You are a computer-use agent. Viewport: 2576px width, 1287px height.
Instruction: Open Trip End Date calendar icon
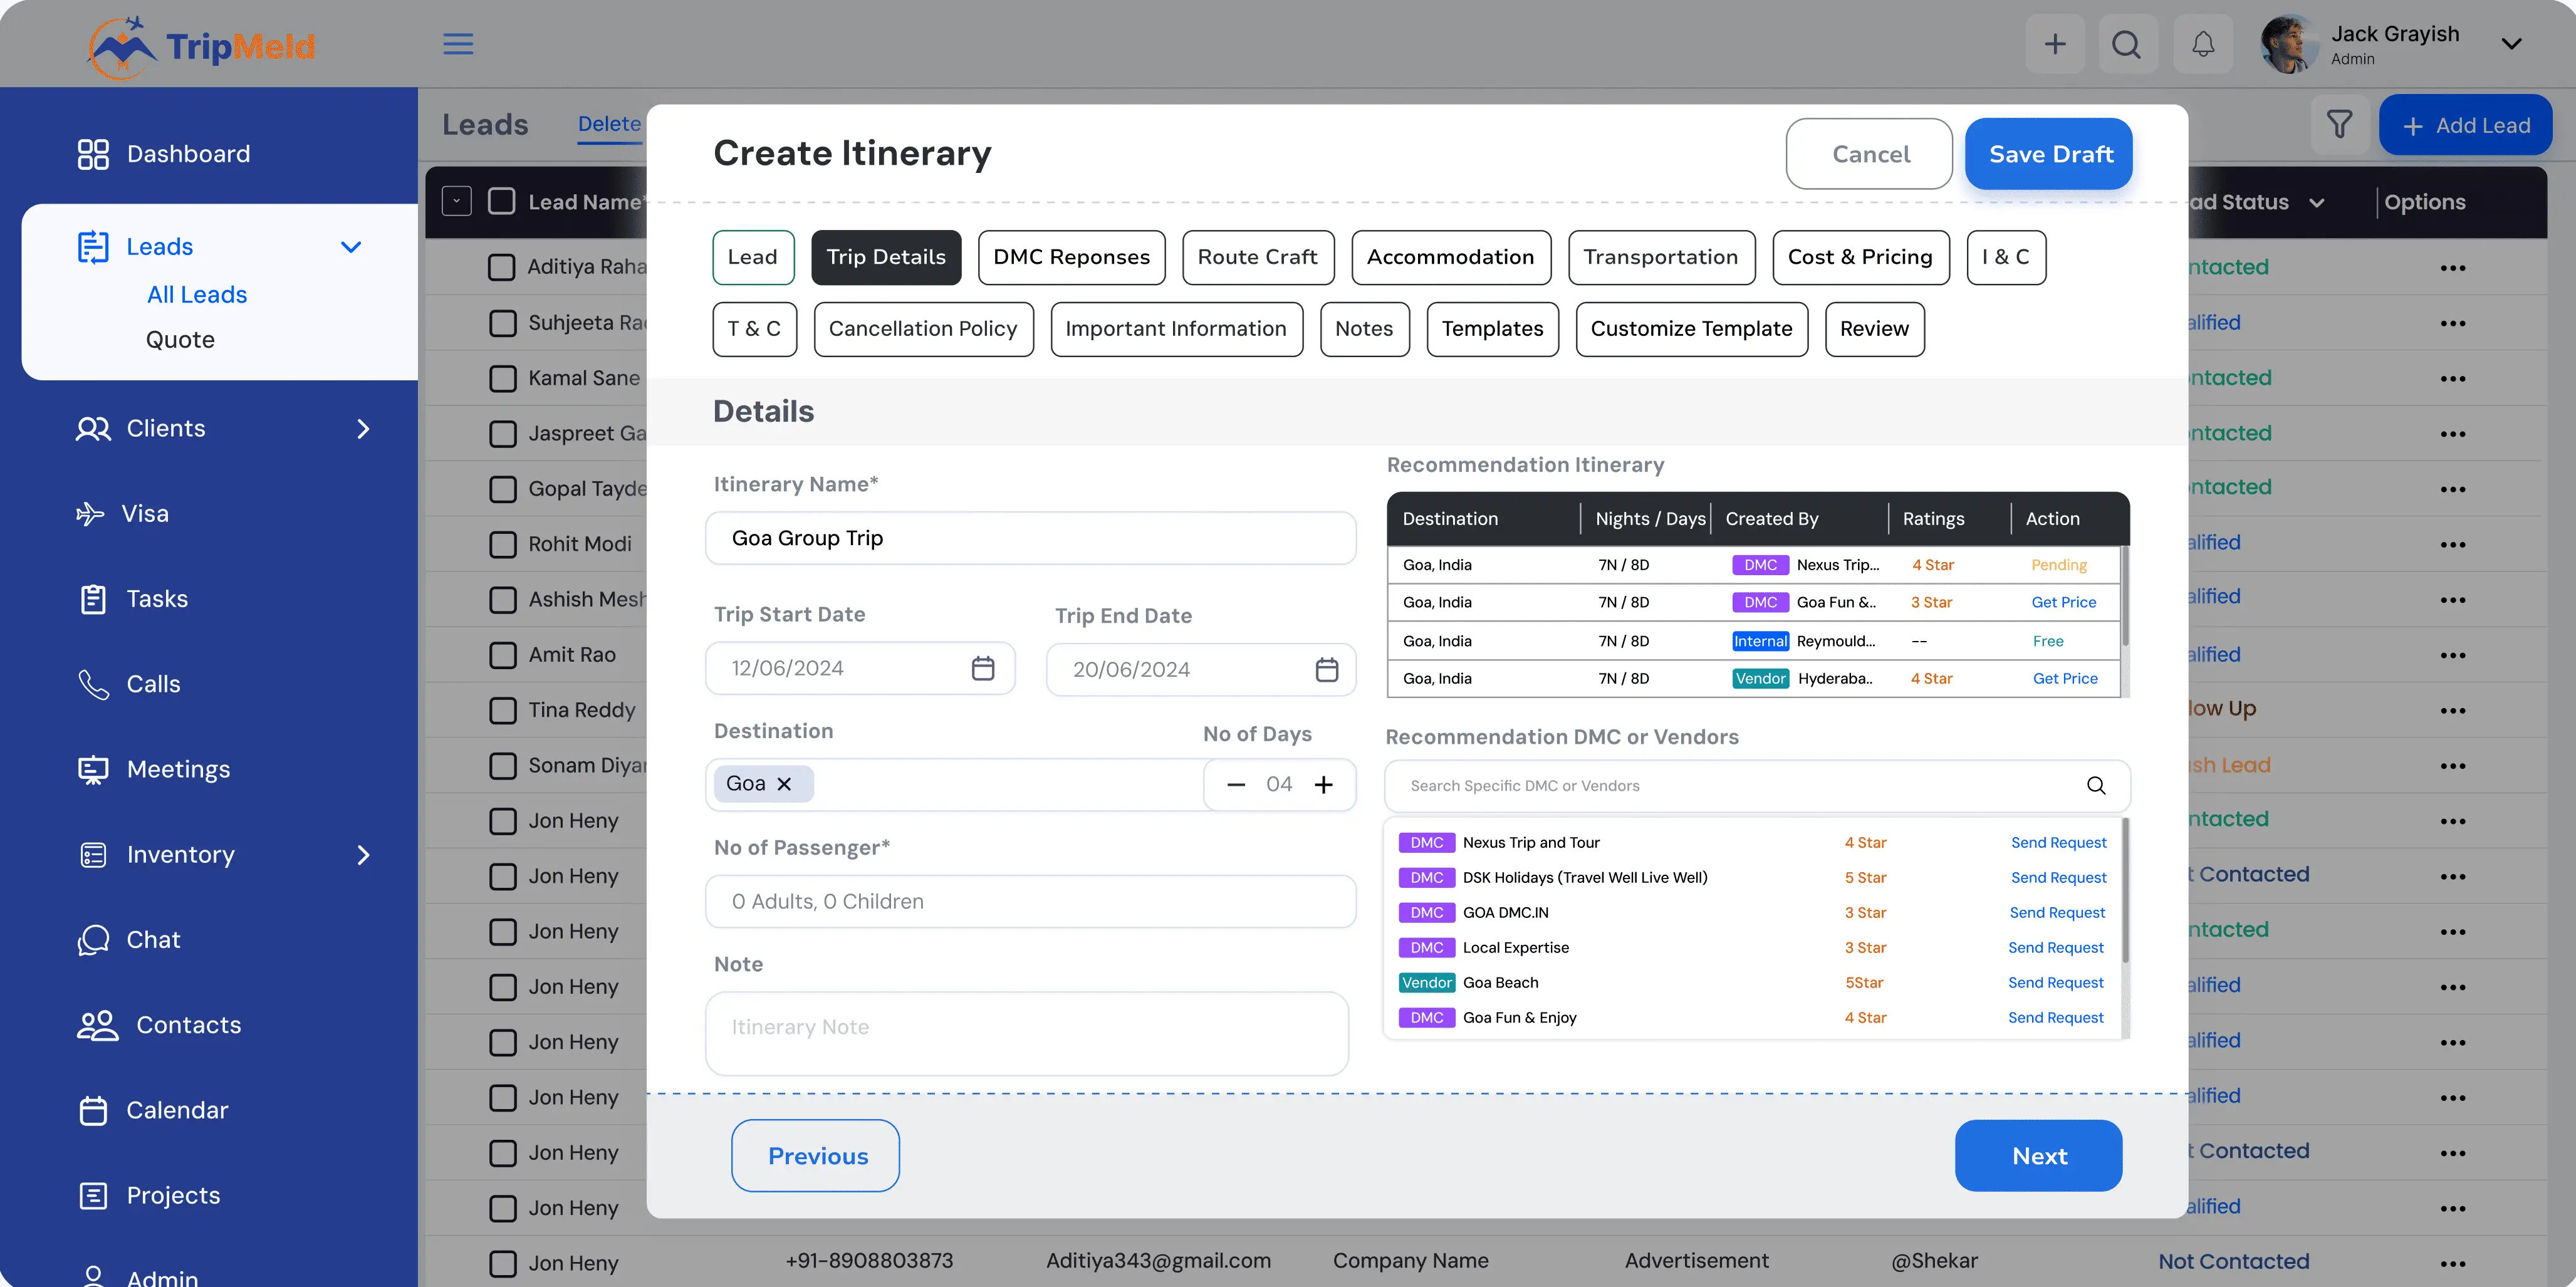[x=1326, y=669]
